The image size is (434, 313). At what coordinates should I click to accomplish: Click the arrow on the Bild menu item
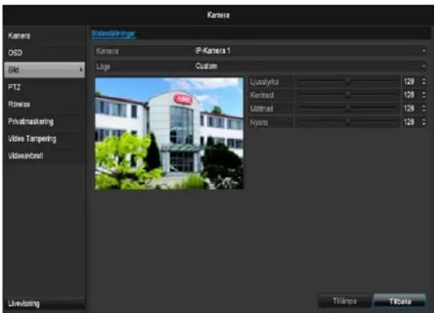(81, 70)
